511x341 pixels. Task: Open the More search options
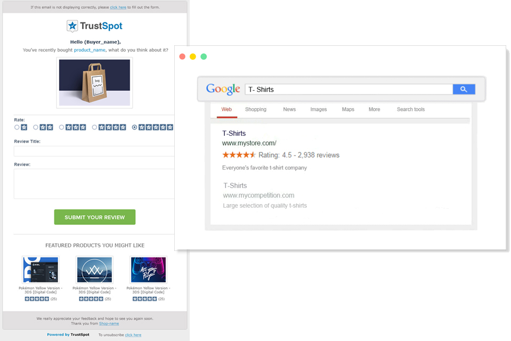point(375,109)
